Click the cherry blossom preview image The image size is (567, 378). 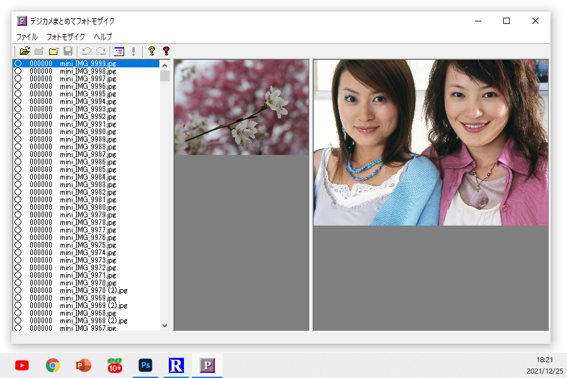click(241, 108)
